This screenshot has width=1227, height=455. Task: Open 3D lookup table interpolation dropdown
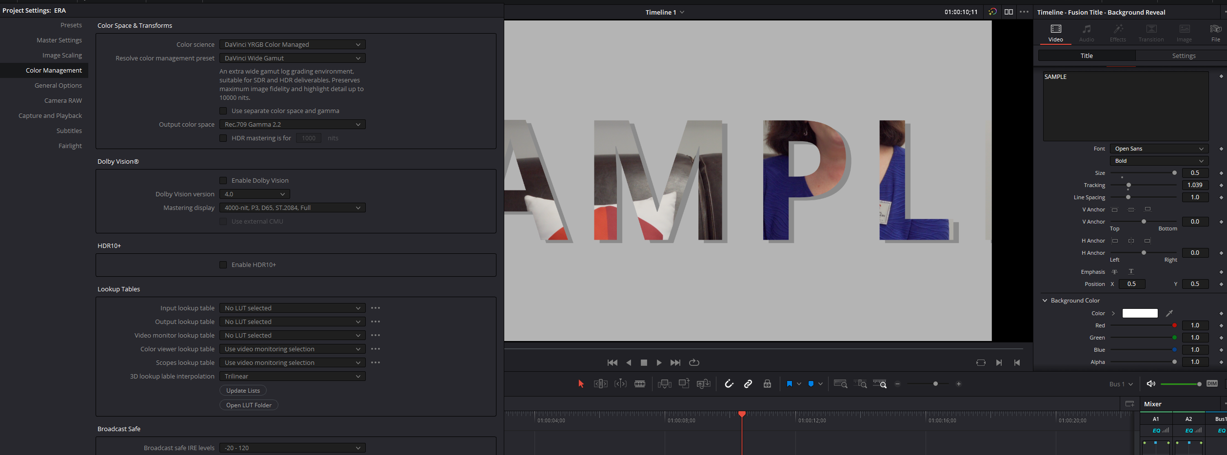pyautogui.click(x=292, y=376)
